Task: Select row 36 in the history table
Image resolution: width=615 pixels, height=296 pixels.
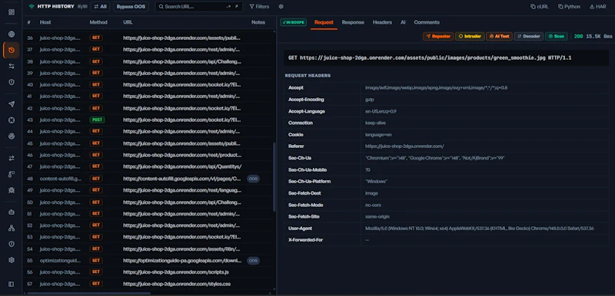Action: point(148,38)
